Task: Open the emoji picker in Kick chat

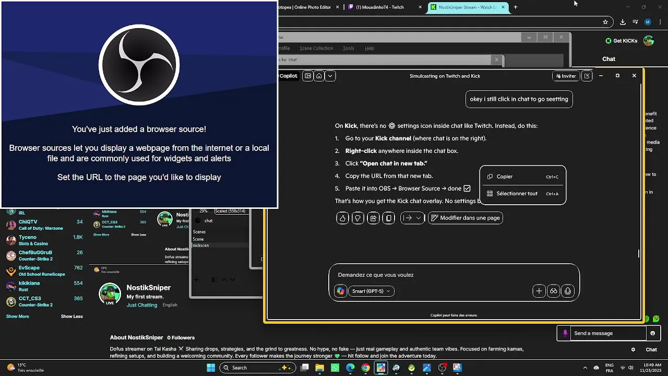Action: [652, 333]
